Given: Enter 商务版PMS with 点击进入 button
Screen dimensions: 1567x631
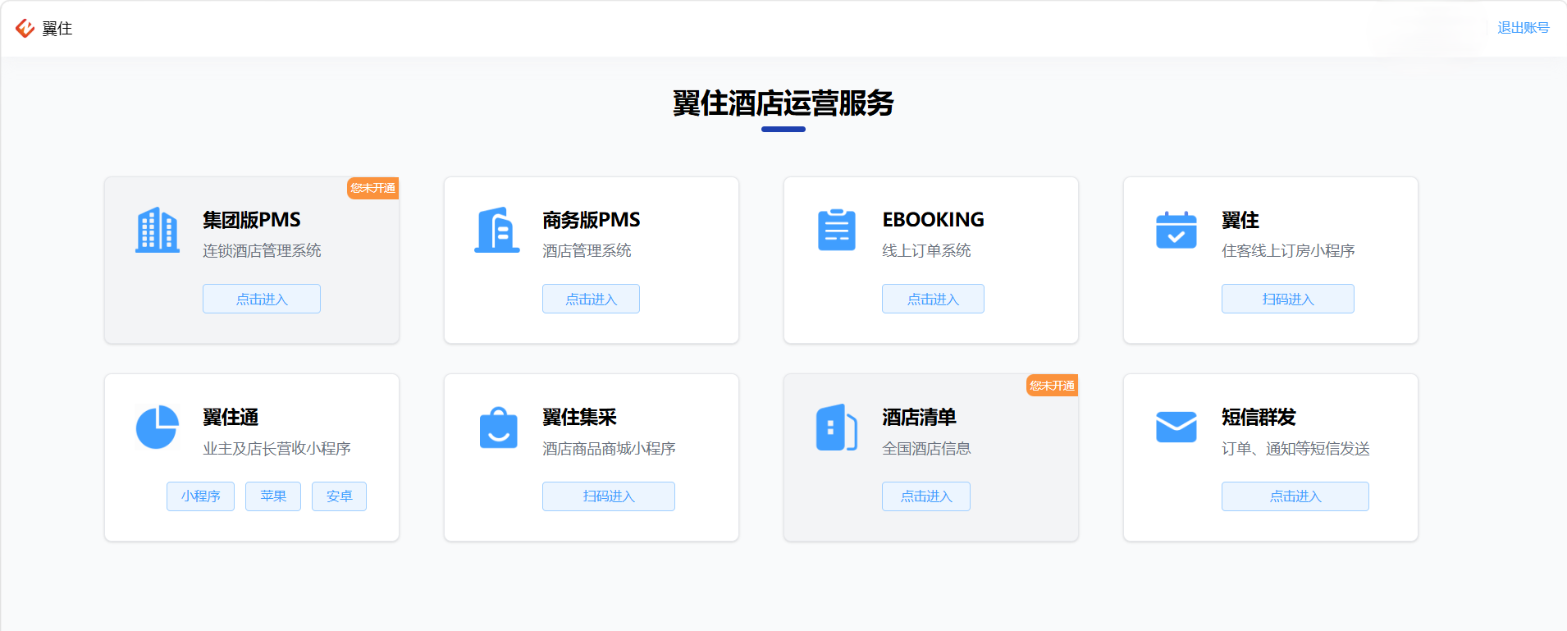Looking at the screenshot, I should coord(591,299).
